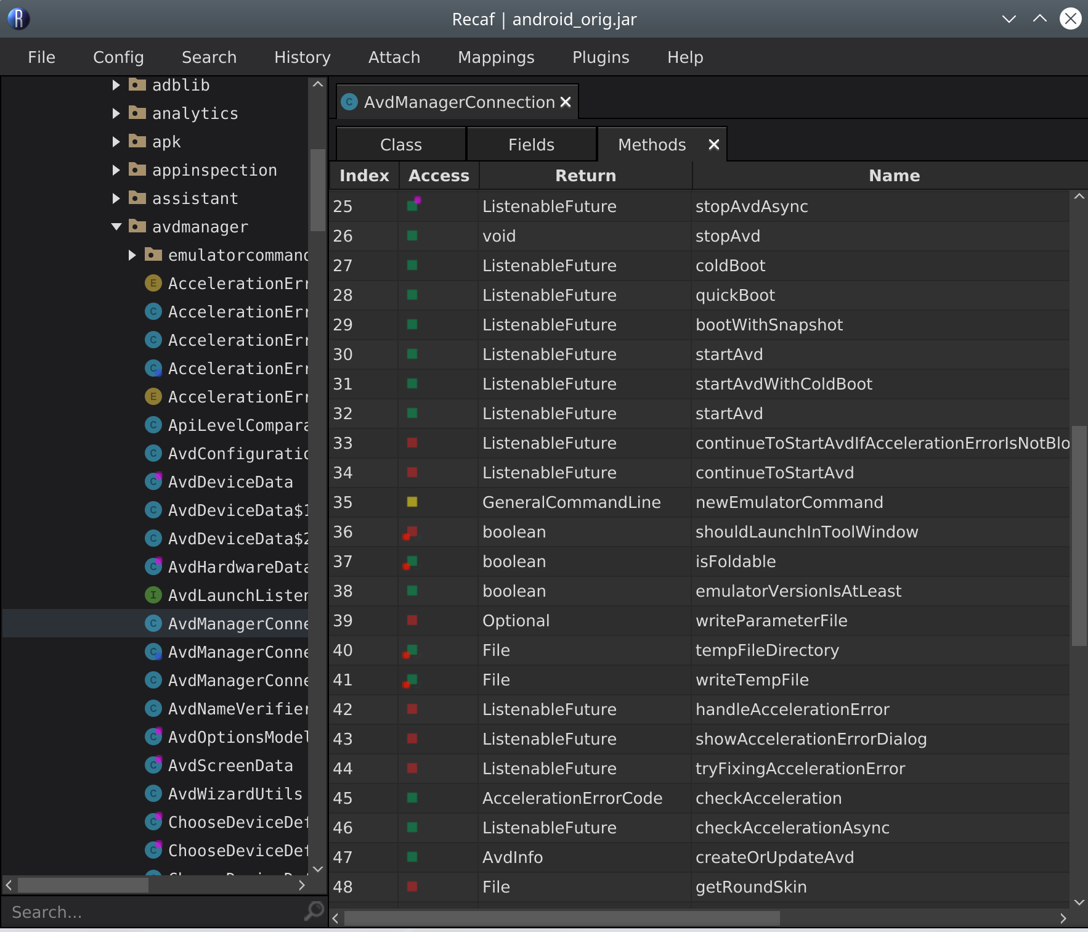This screenshot has width=1088, height=932.
Task: Select the bootWithSnapshot method row
Action: [699, 325]
